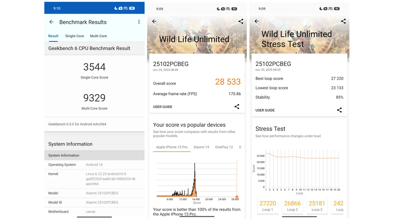Tap the Loop 2 score card 26866

pyautogui.click(x=292, y=205)
